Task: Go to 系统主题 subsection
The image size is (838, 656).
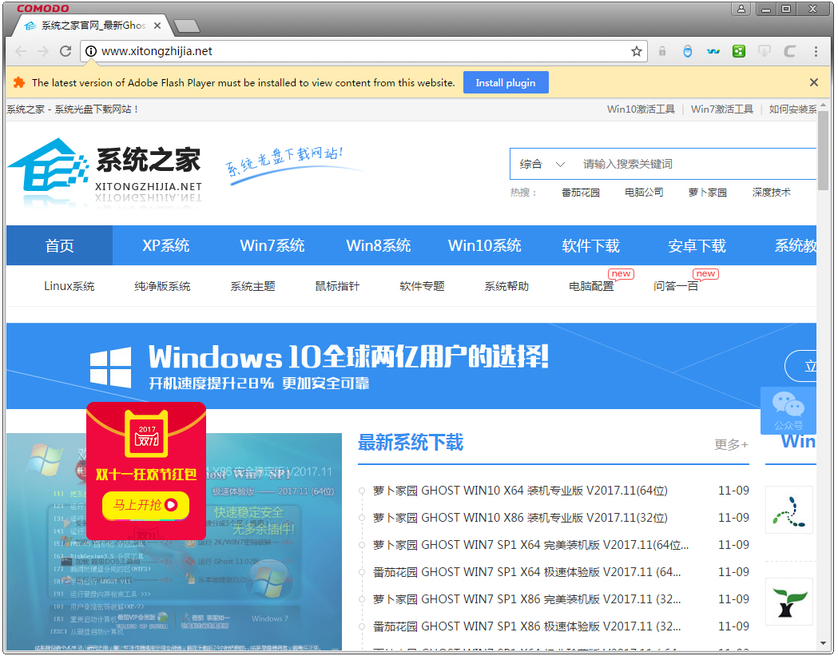Action: tap(252, 287)
